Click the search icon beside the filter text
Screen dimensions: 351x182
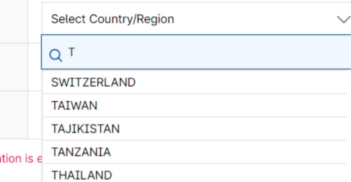click(x=56, y=55)
